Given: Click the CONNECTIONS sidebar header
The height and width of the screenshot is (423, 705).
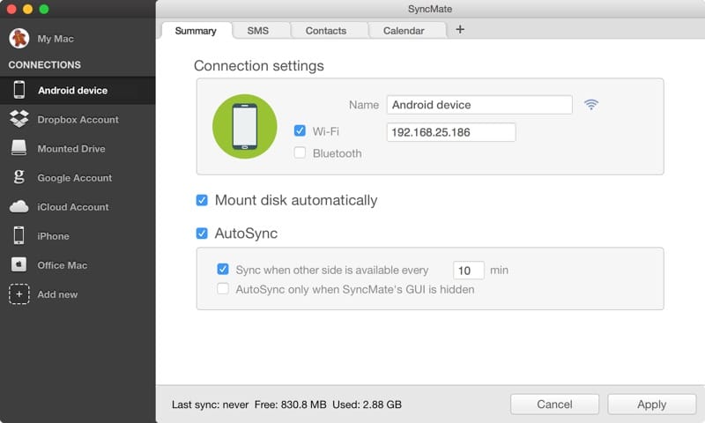Looking at the screenshot, I should tap(45, 64).
